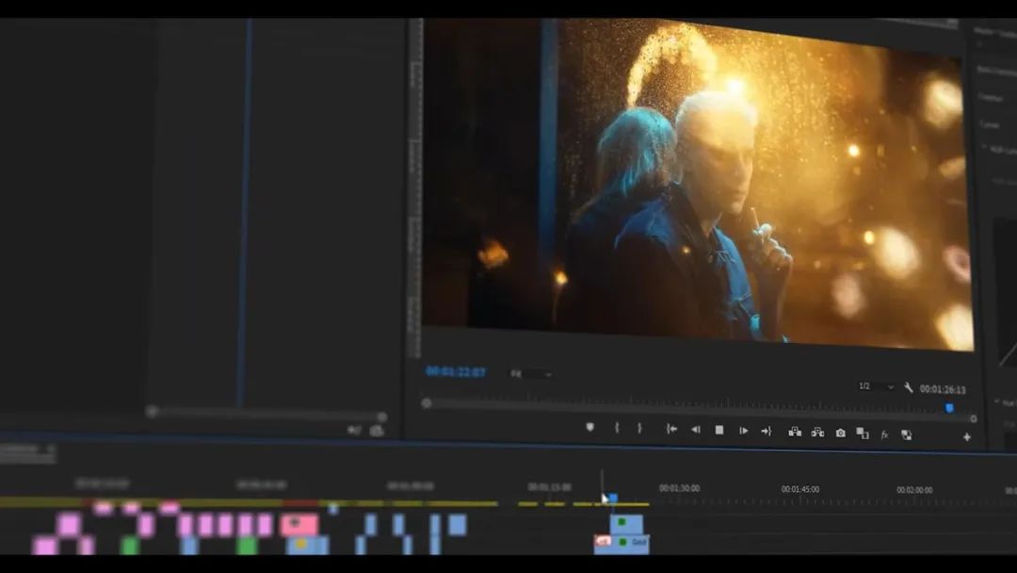
Task: Export a frame with the camera icon
Action: point(840,434)
